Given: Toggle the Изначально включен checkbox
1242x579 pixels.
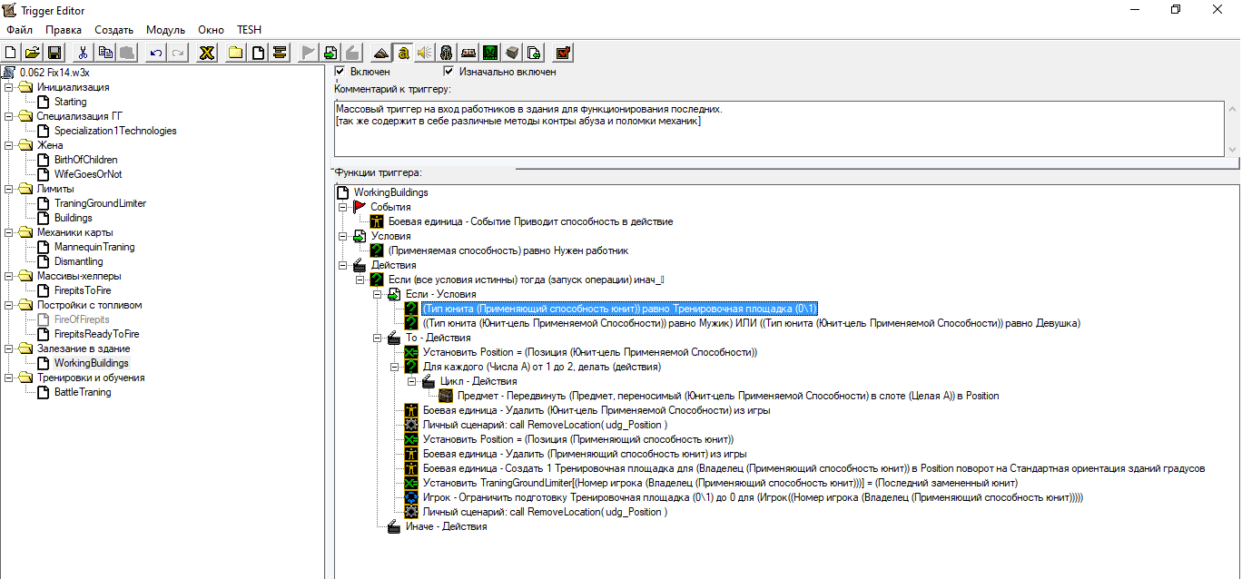Looking at the screenshot, I should (448, 71).
